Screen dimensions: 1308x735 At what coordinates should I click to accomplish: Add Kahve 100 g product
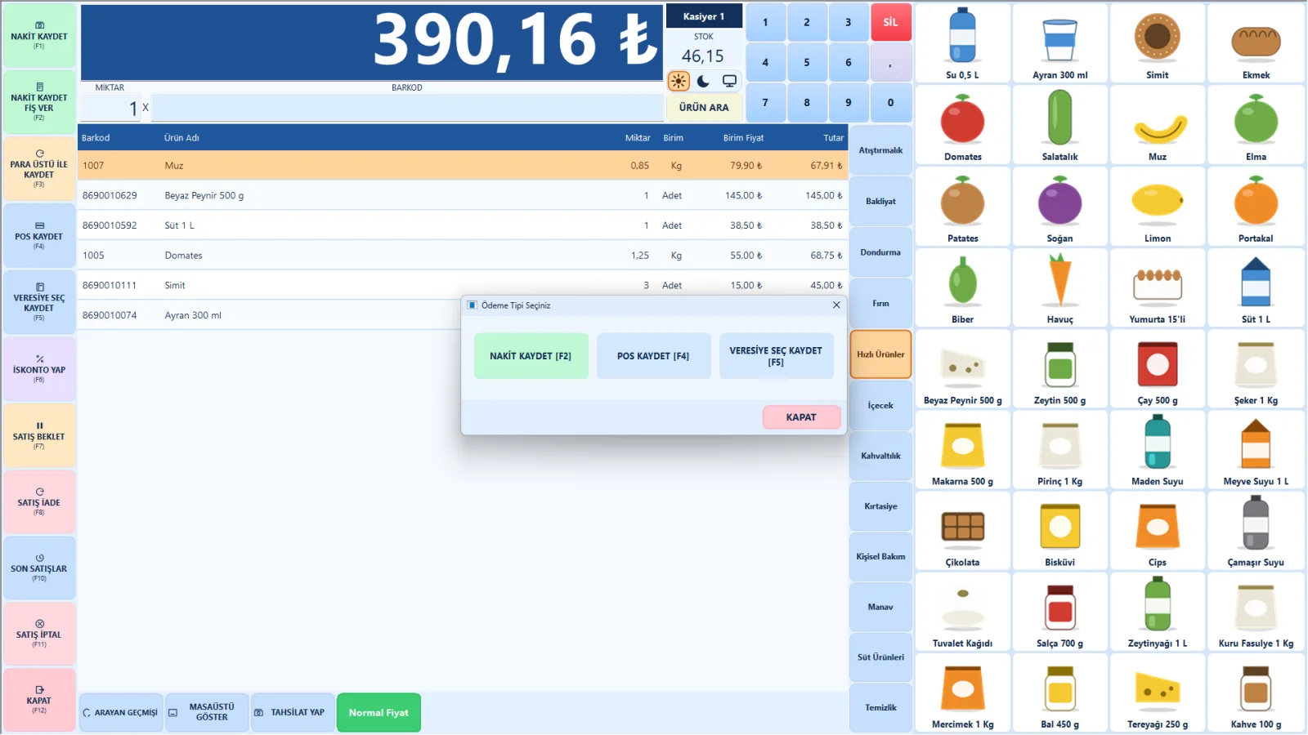1256,692
